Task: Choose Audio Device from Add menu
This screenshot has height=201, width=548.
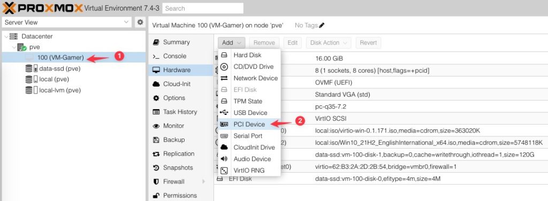Action: (x=249, y=159)
